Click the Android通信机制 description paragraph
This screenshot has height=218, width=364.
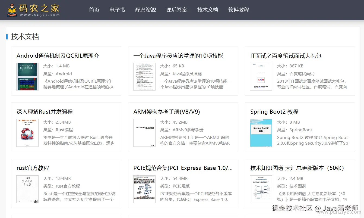[x=78, y=84]
